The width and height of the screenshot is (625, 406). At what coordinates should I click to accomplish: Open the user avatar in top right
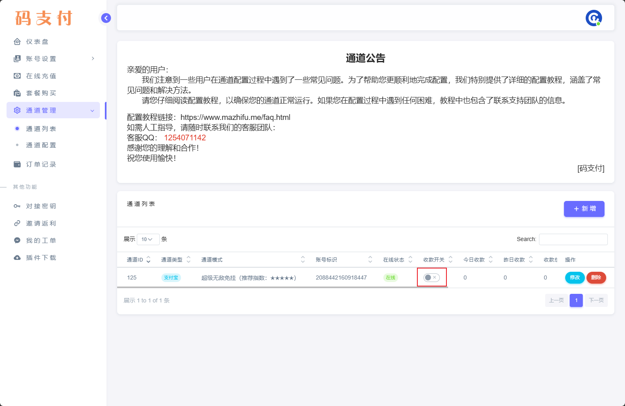click(x=593, y=18)
